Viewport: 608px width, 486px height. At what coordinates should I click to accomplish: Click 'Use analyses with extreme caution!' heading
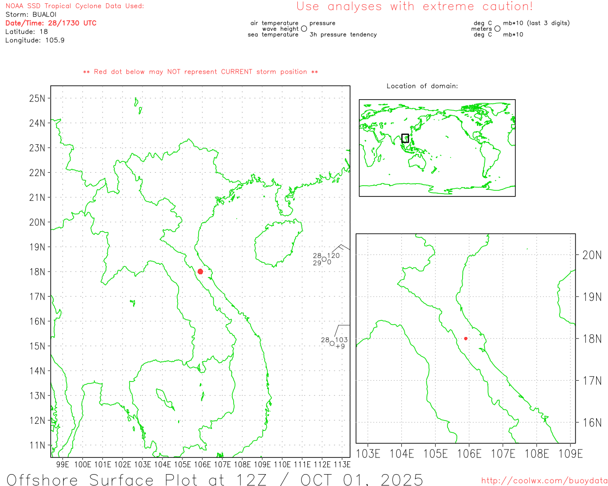click(414, 7)
